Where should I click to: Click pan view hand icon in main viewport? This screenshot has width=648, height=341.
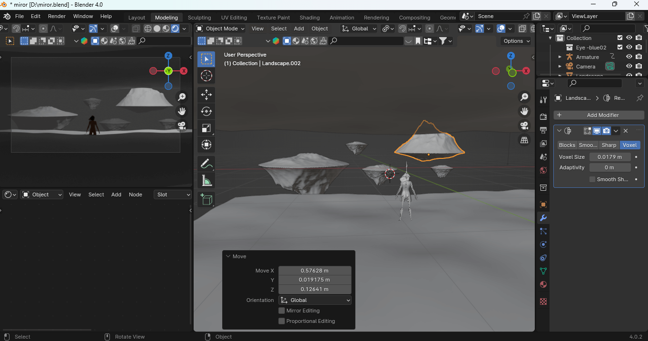tap(524, 111)
